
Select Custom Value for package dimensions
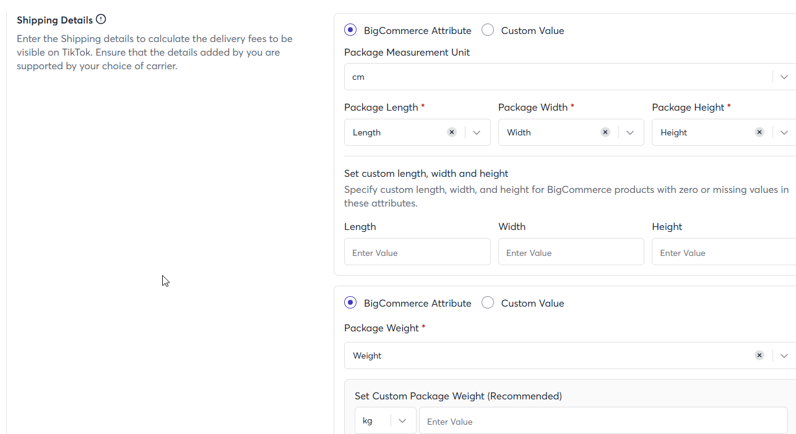point(488,30)
